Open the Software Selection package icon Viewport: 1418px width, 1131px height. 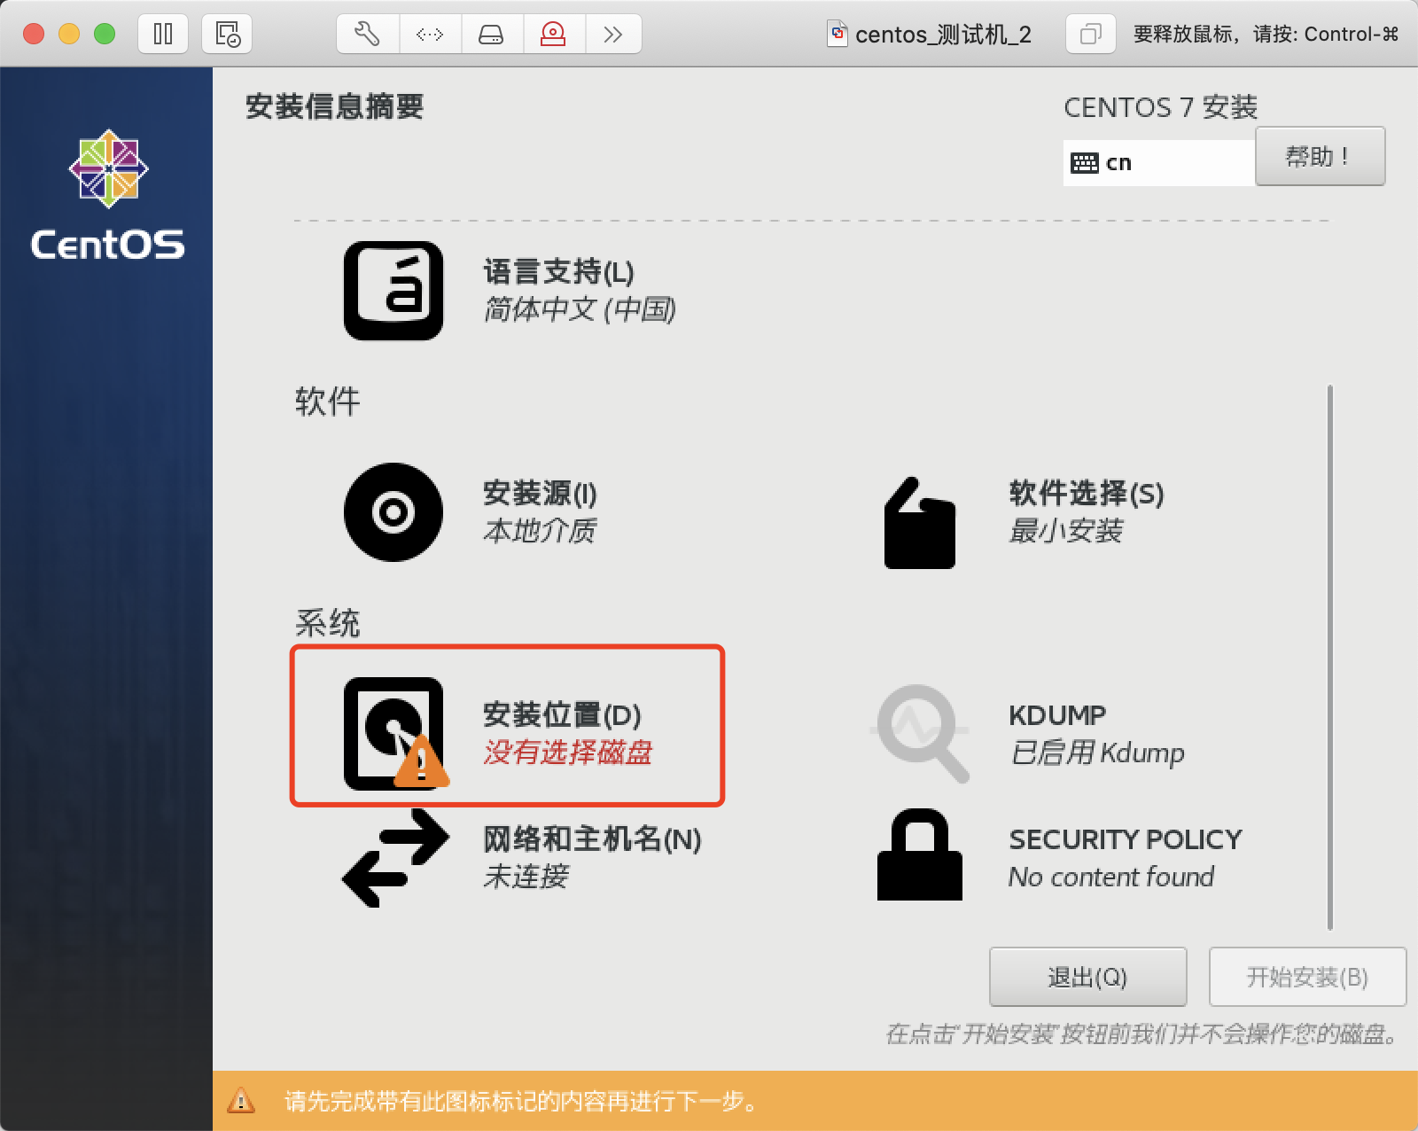click(920, 523)
